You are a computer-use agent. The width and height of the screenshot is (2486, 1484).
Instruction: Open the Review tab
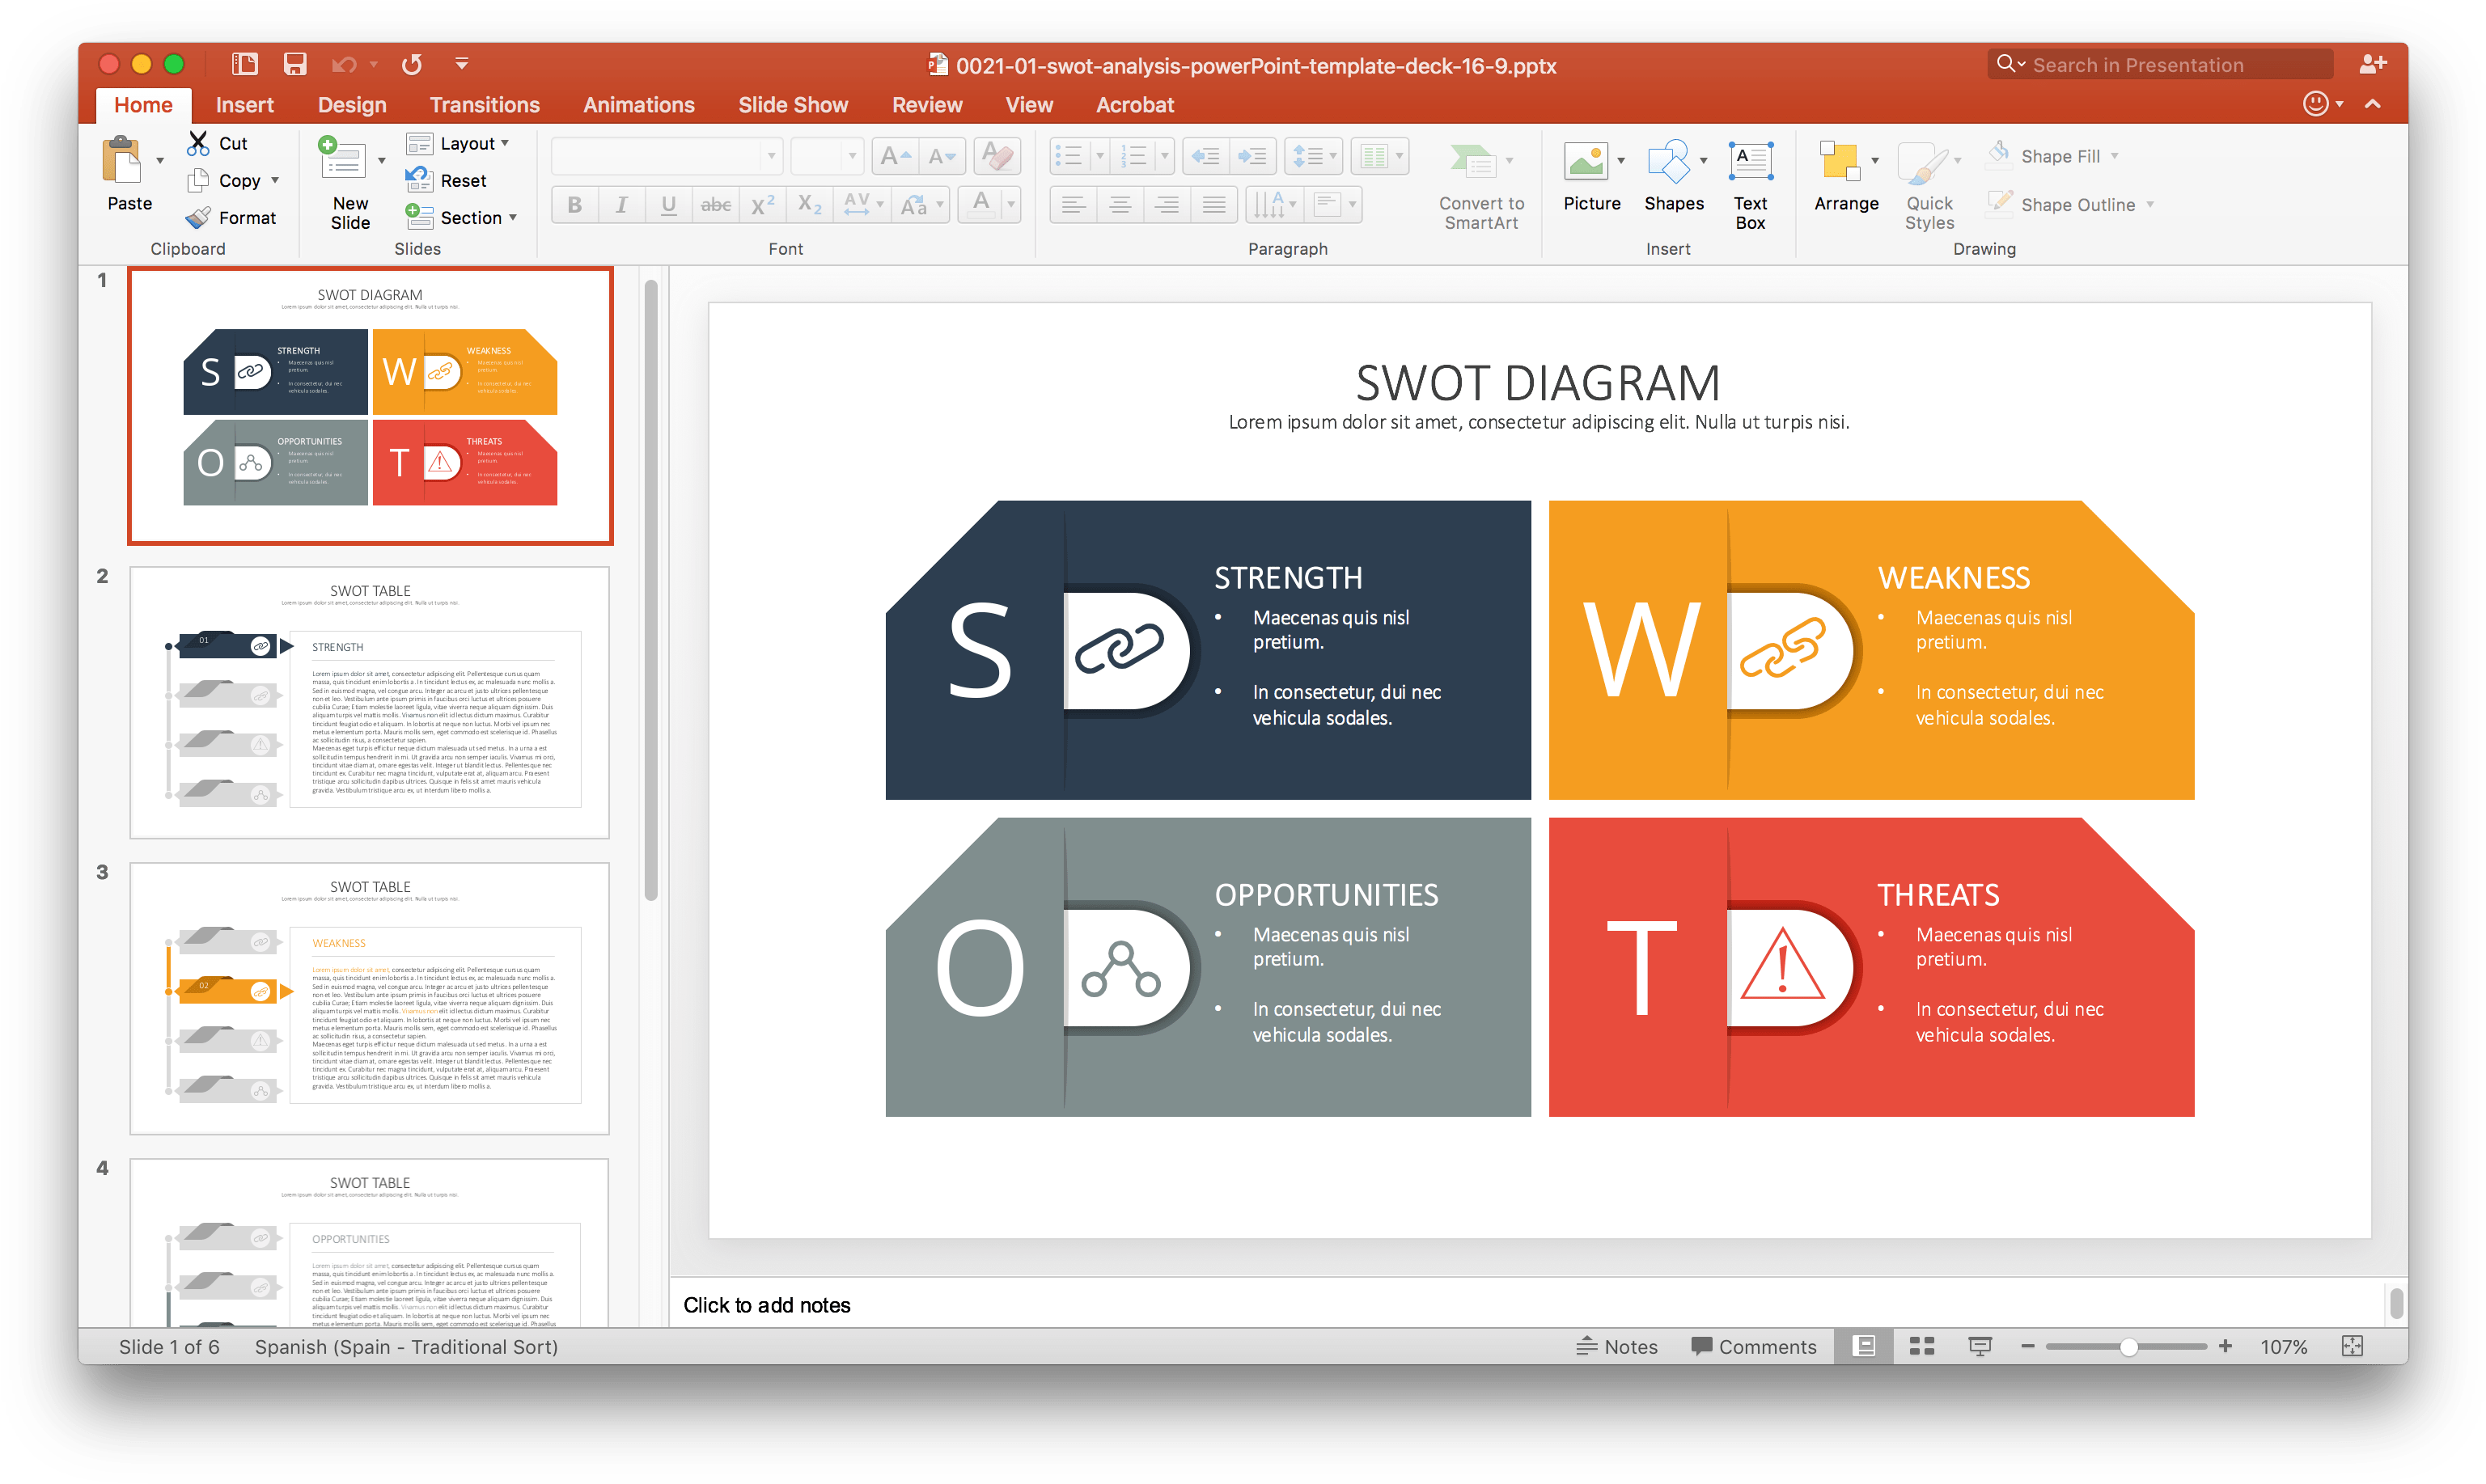pos(926,105)
